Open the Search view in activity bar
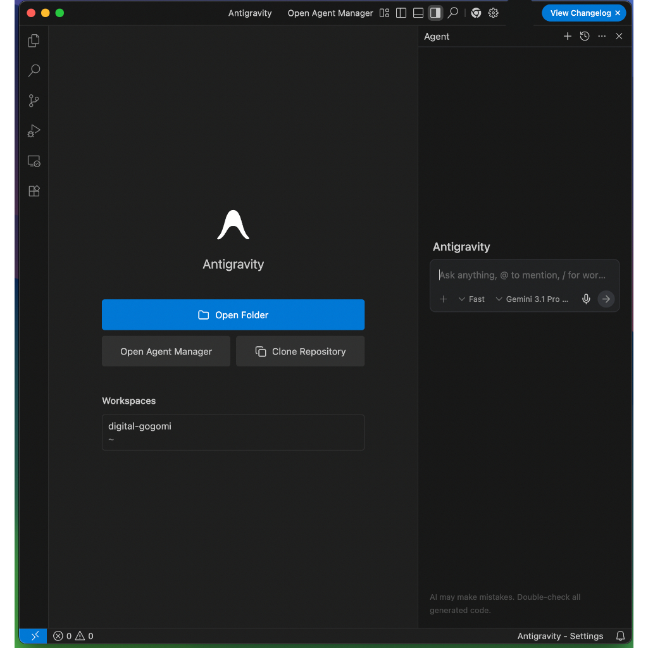Screen dimensions: 648x648 (34, 71)
